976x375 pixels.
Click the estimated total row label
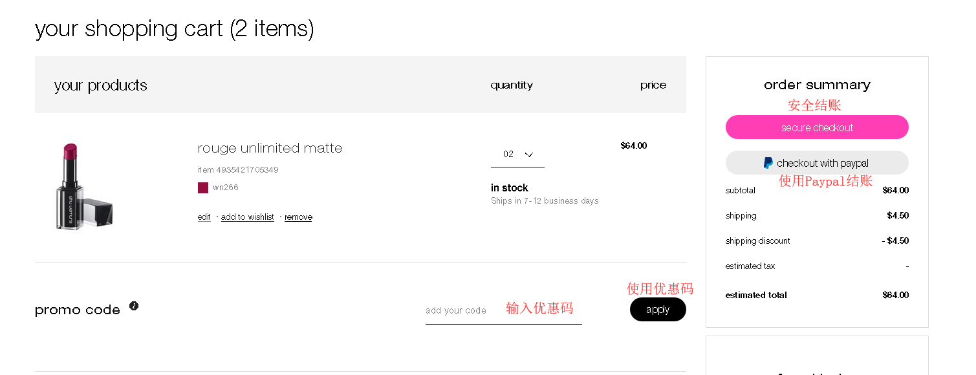[x=755, y=295]
